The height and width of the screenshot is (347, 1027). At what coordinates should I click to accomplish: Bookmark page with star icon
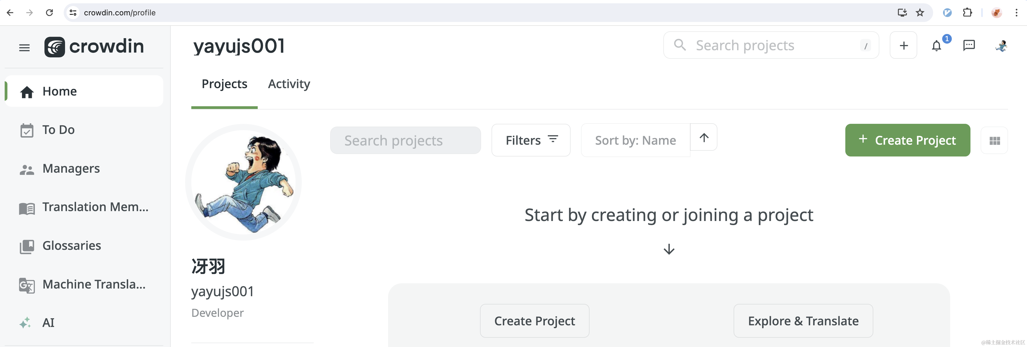click(920, 13)
